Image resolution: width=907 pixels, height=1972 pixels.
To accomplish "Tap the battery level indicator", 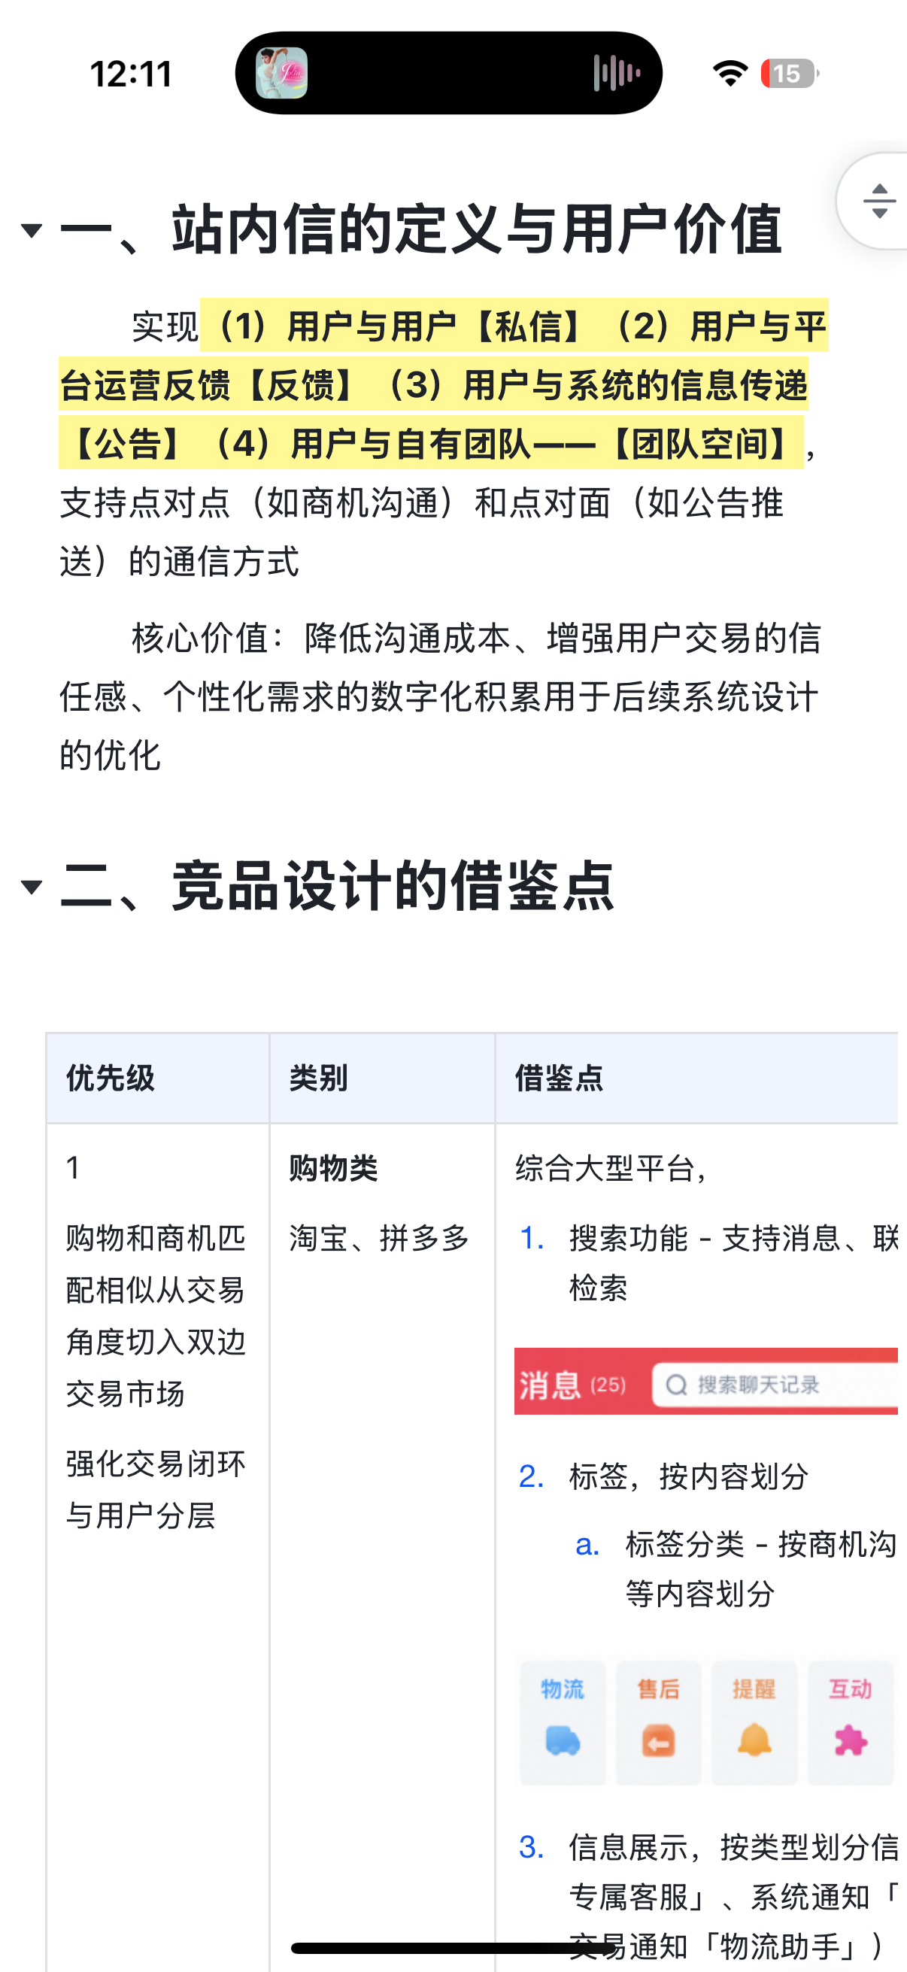I will [789, 74].
